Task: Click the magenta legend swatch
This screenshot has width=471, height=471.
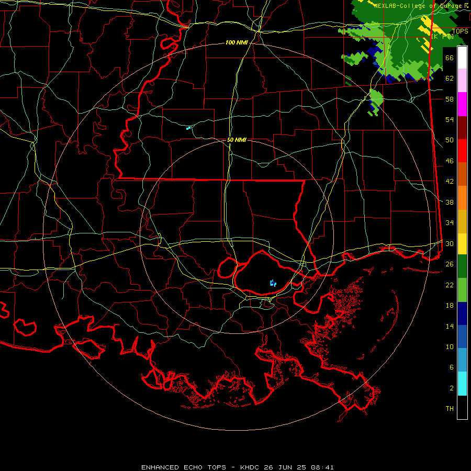Action: pos(462,104)
